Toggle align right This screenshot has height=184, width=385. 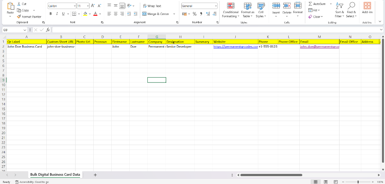122,14
